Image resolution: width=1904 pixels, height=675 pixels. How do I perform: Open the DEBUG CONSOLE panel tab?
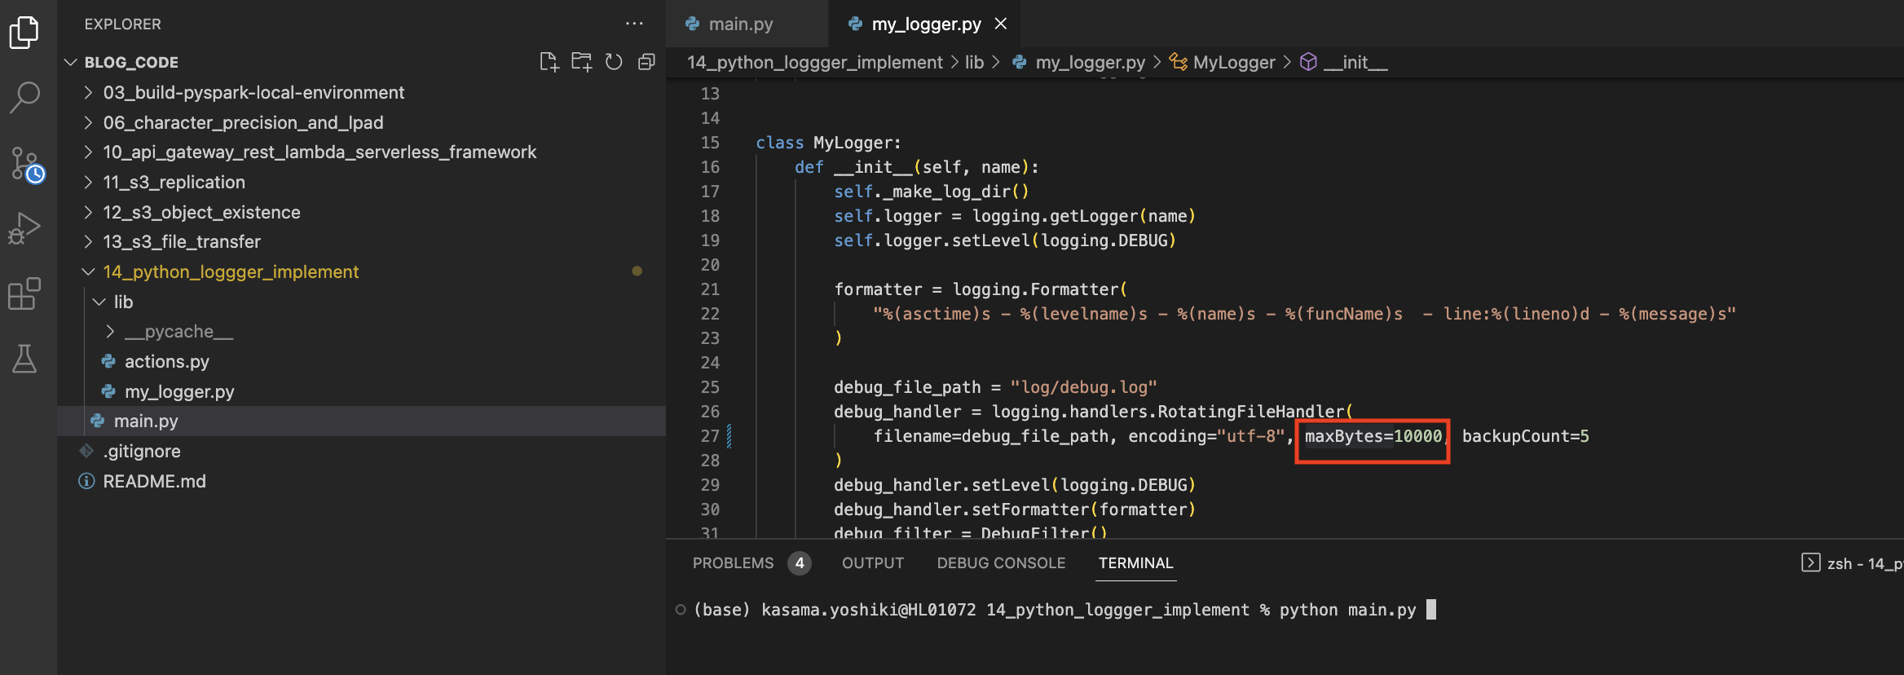[1001, 563]
